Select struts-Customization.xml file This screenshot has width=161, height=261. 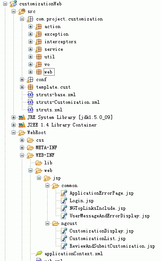68,102
